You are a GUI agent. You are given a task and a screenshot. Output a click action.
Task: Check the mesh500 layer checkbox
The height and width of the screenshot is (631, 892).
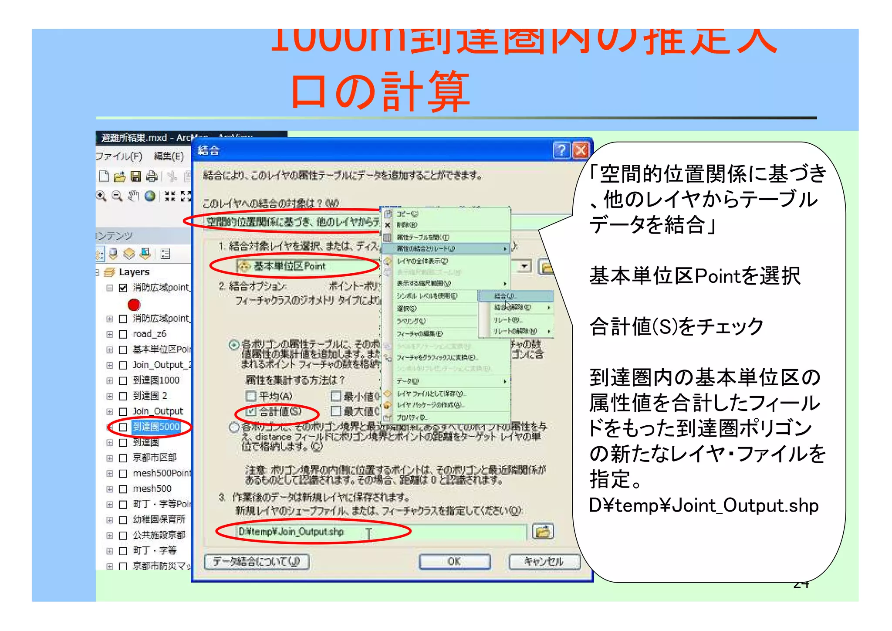123,489
